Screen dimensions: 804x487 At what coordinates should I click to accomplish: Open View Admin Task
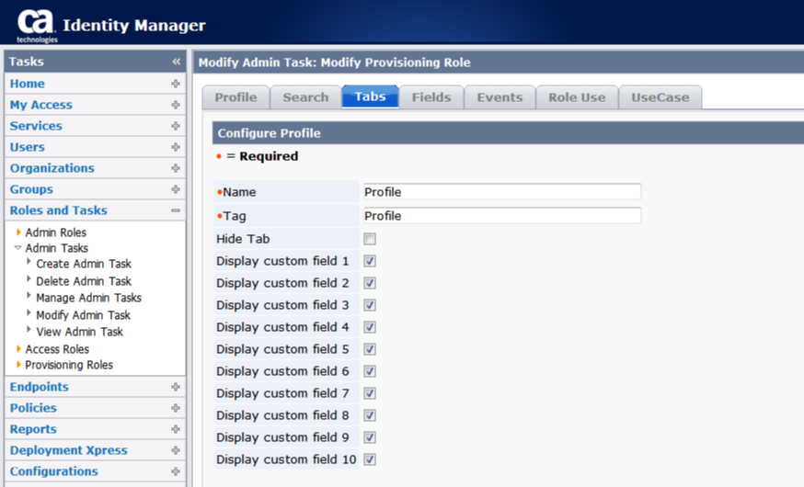tap(79, 332)
